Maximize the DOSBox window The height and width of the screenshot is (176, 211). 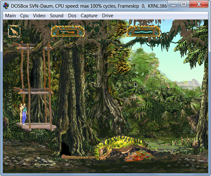(x=184, y=4)
